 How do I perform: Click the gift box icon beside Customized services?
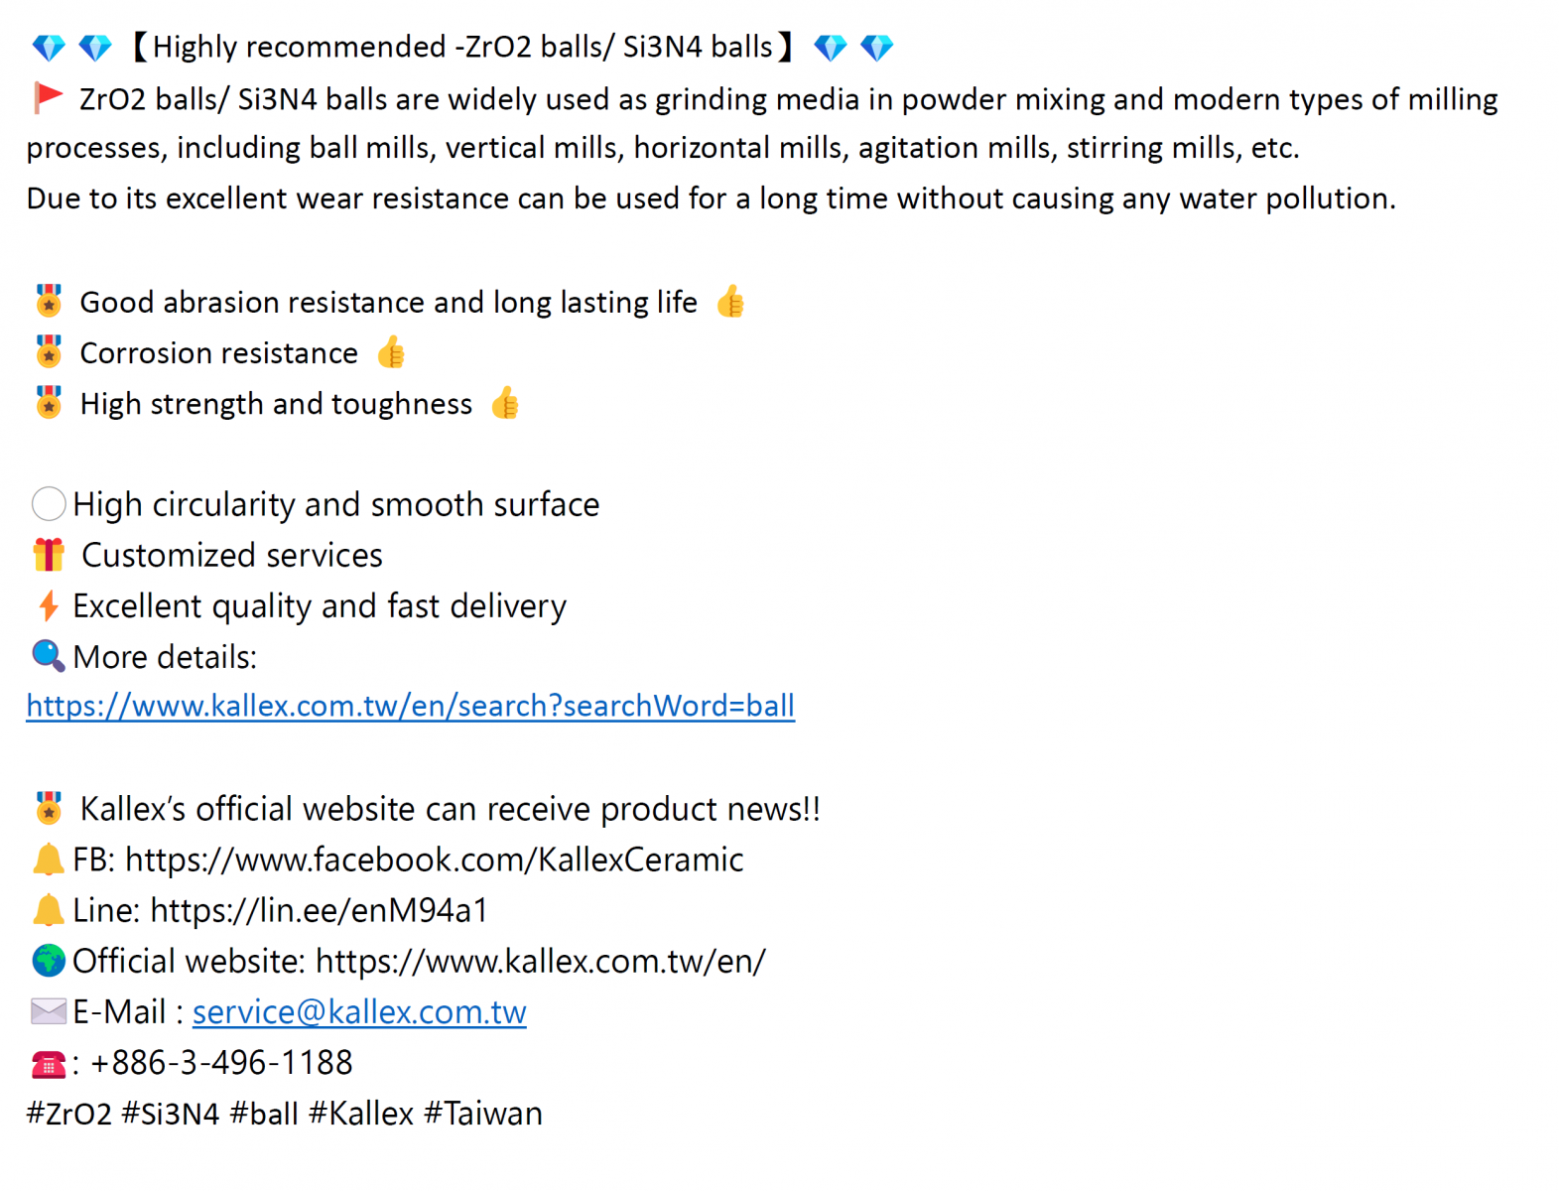tap(48, 555)
